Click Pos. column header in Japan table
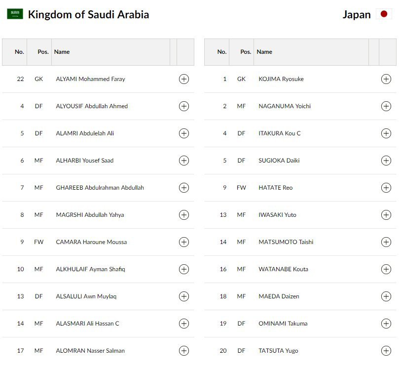401x370 pixels. pyautogui.click(x=245, y=52)
